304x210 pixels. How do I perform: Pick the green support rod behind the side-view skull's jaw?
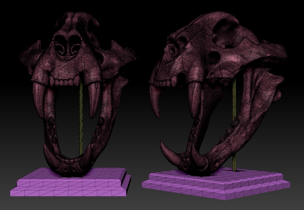234,125
